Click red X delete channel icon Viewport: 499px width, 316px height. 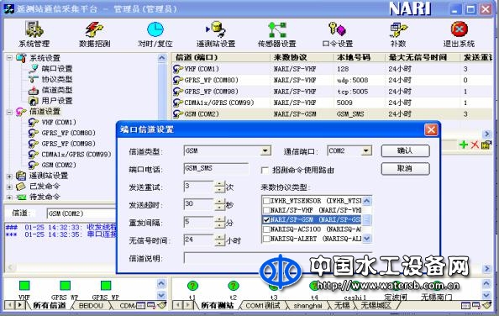click(475, 145)
